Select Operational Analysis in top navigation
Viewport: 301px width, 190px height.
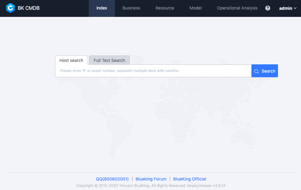237,8
